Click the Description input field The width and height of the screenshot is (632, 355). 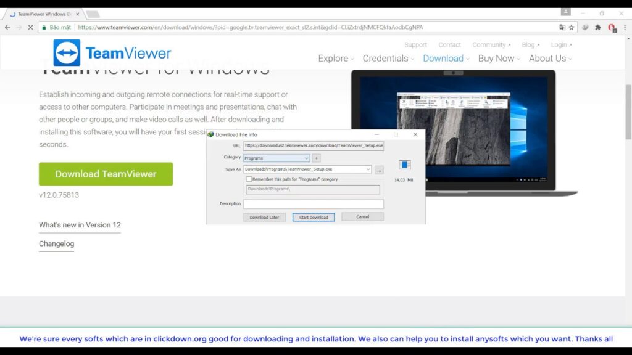point(313,203)
